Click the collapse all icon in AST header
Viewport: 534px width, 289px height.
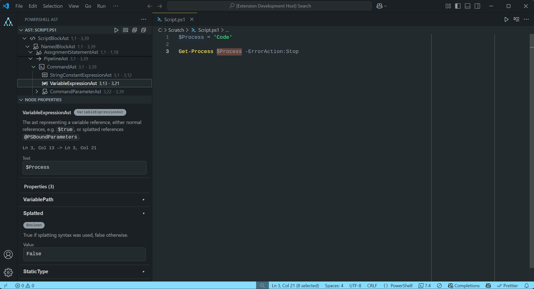tap(144, 30)
